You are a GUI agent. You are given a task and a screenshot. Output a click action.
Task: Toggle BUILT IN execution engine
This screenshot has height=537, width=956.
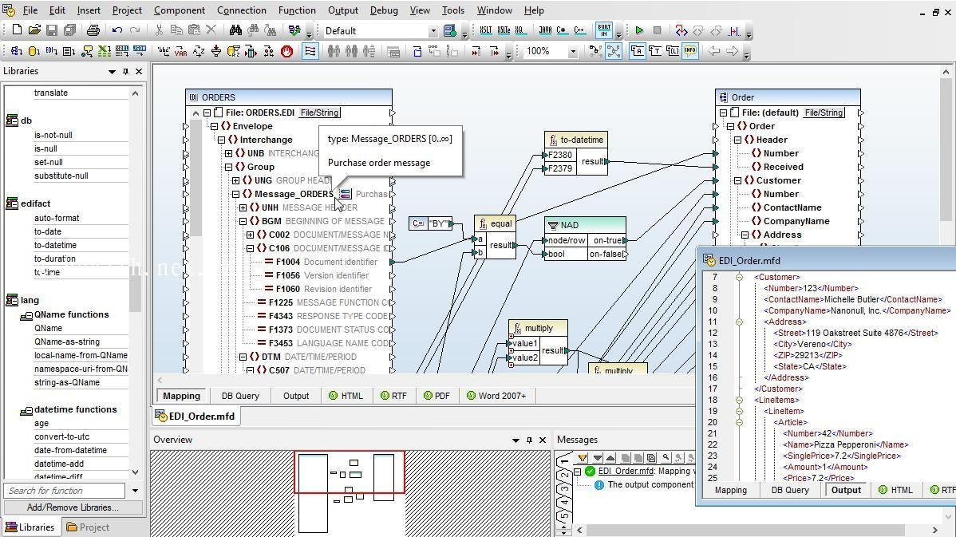tap(603, 30)
